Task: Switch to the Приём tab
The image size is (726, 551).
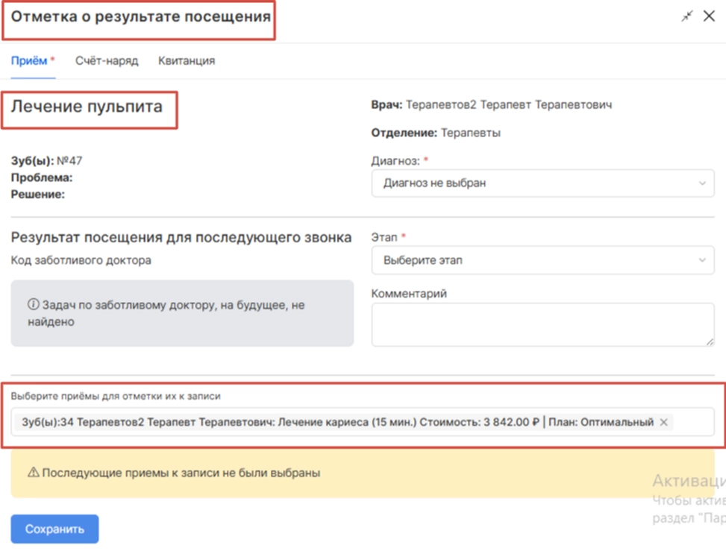Action: [x=29, y=61]
